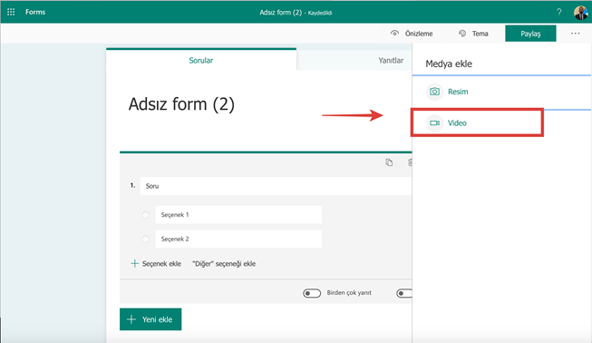
Task: Open the more options ellipsis menu
Action: tap(575, 34)
